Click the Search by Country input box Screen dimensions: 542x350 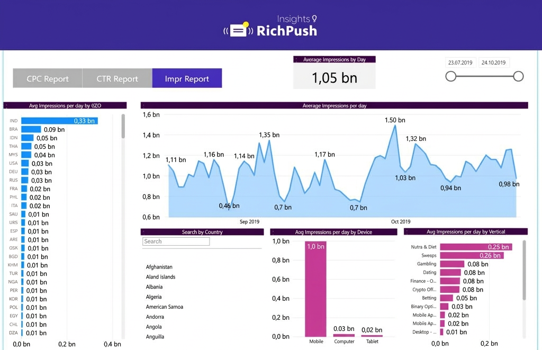(x=176, y=241)
